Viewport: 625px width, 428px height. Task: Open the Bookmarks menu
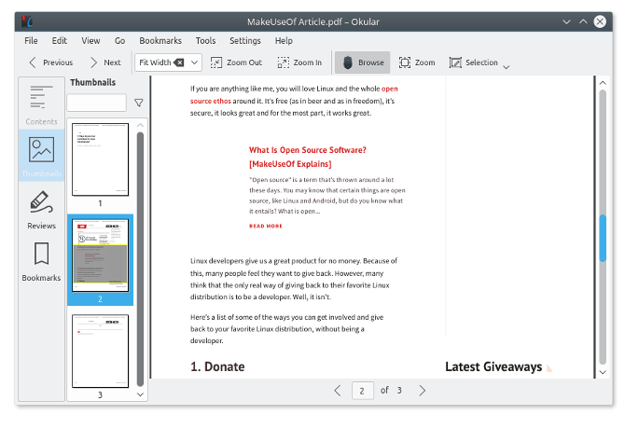160,41
